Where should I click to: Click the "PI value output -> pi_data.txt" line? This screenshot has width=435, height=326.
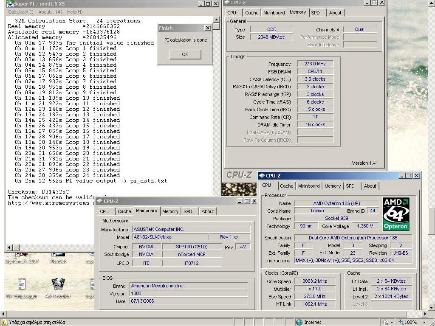(x=91, y=181)
